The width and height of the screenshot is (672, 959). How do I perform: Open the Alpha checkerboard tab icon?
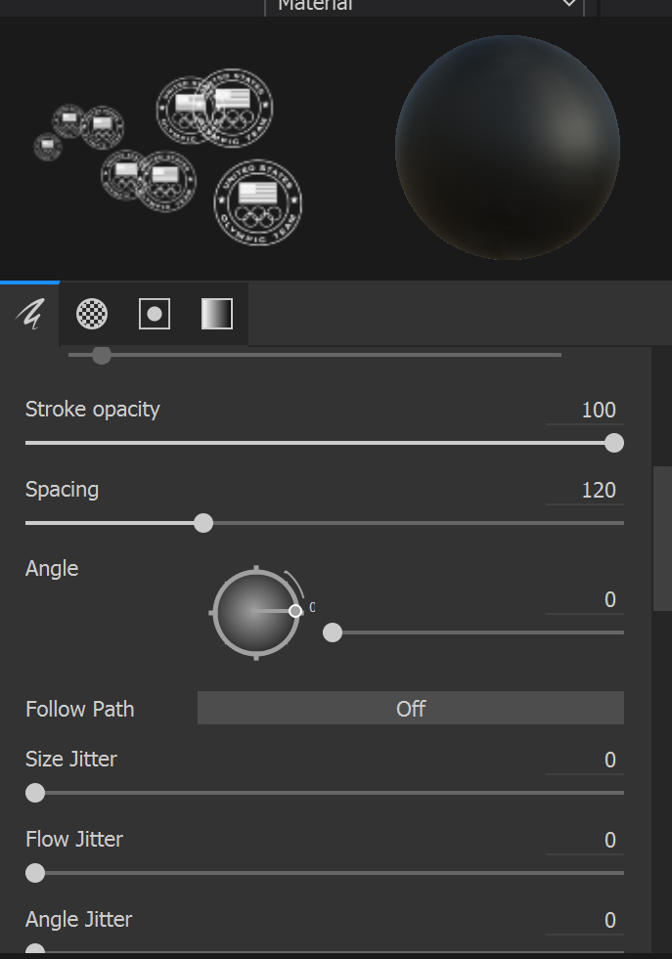(92, 314)
